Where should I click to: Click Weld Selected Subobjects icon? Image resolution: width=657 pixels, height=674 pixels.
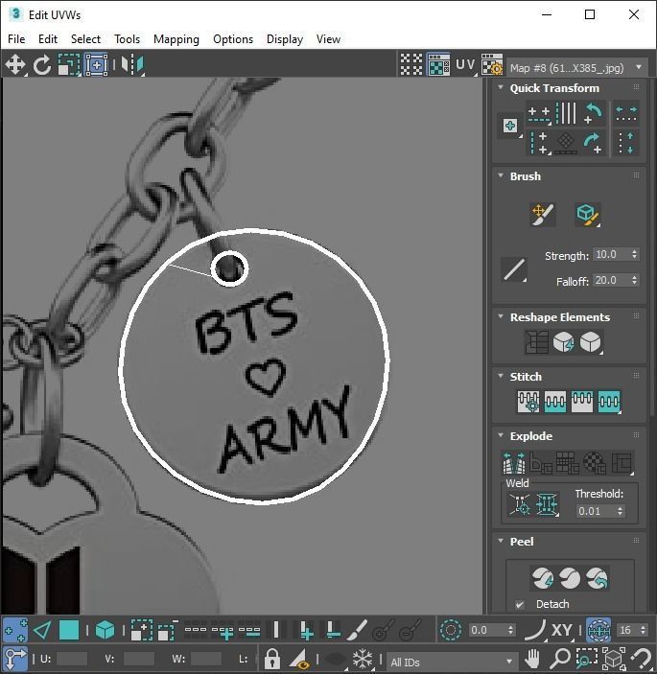point(547,504)
